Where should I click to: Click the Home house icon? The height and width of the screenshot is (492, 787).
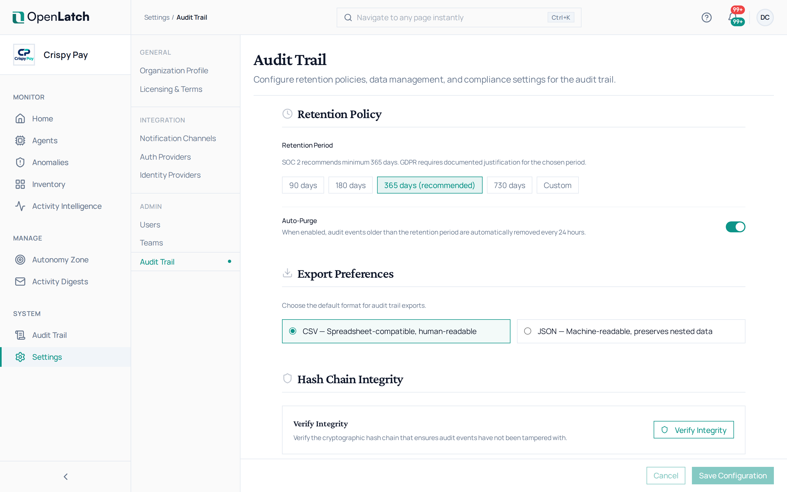(20, 118)
